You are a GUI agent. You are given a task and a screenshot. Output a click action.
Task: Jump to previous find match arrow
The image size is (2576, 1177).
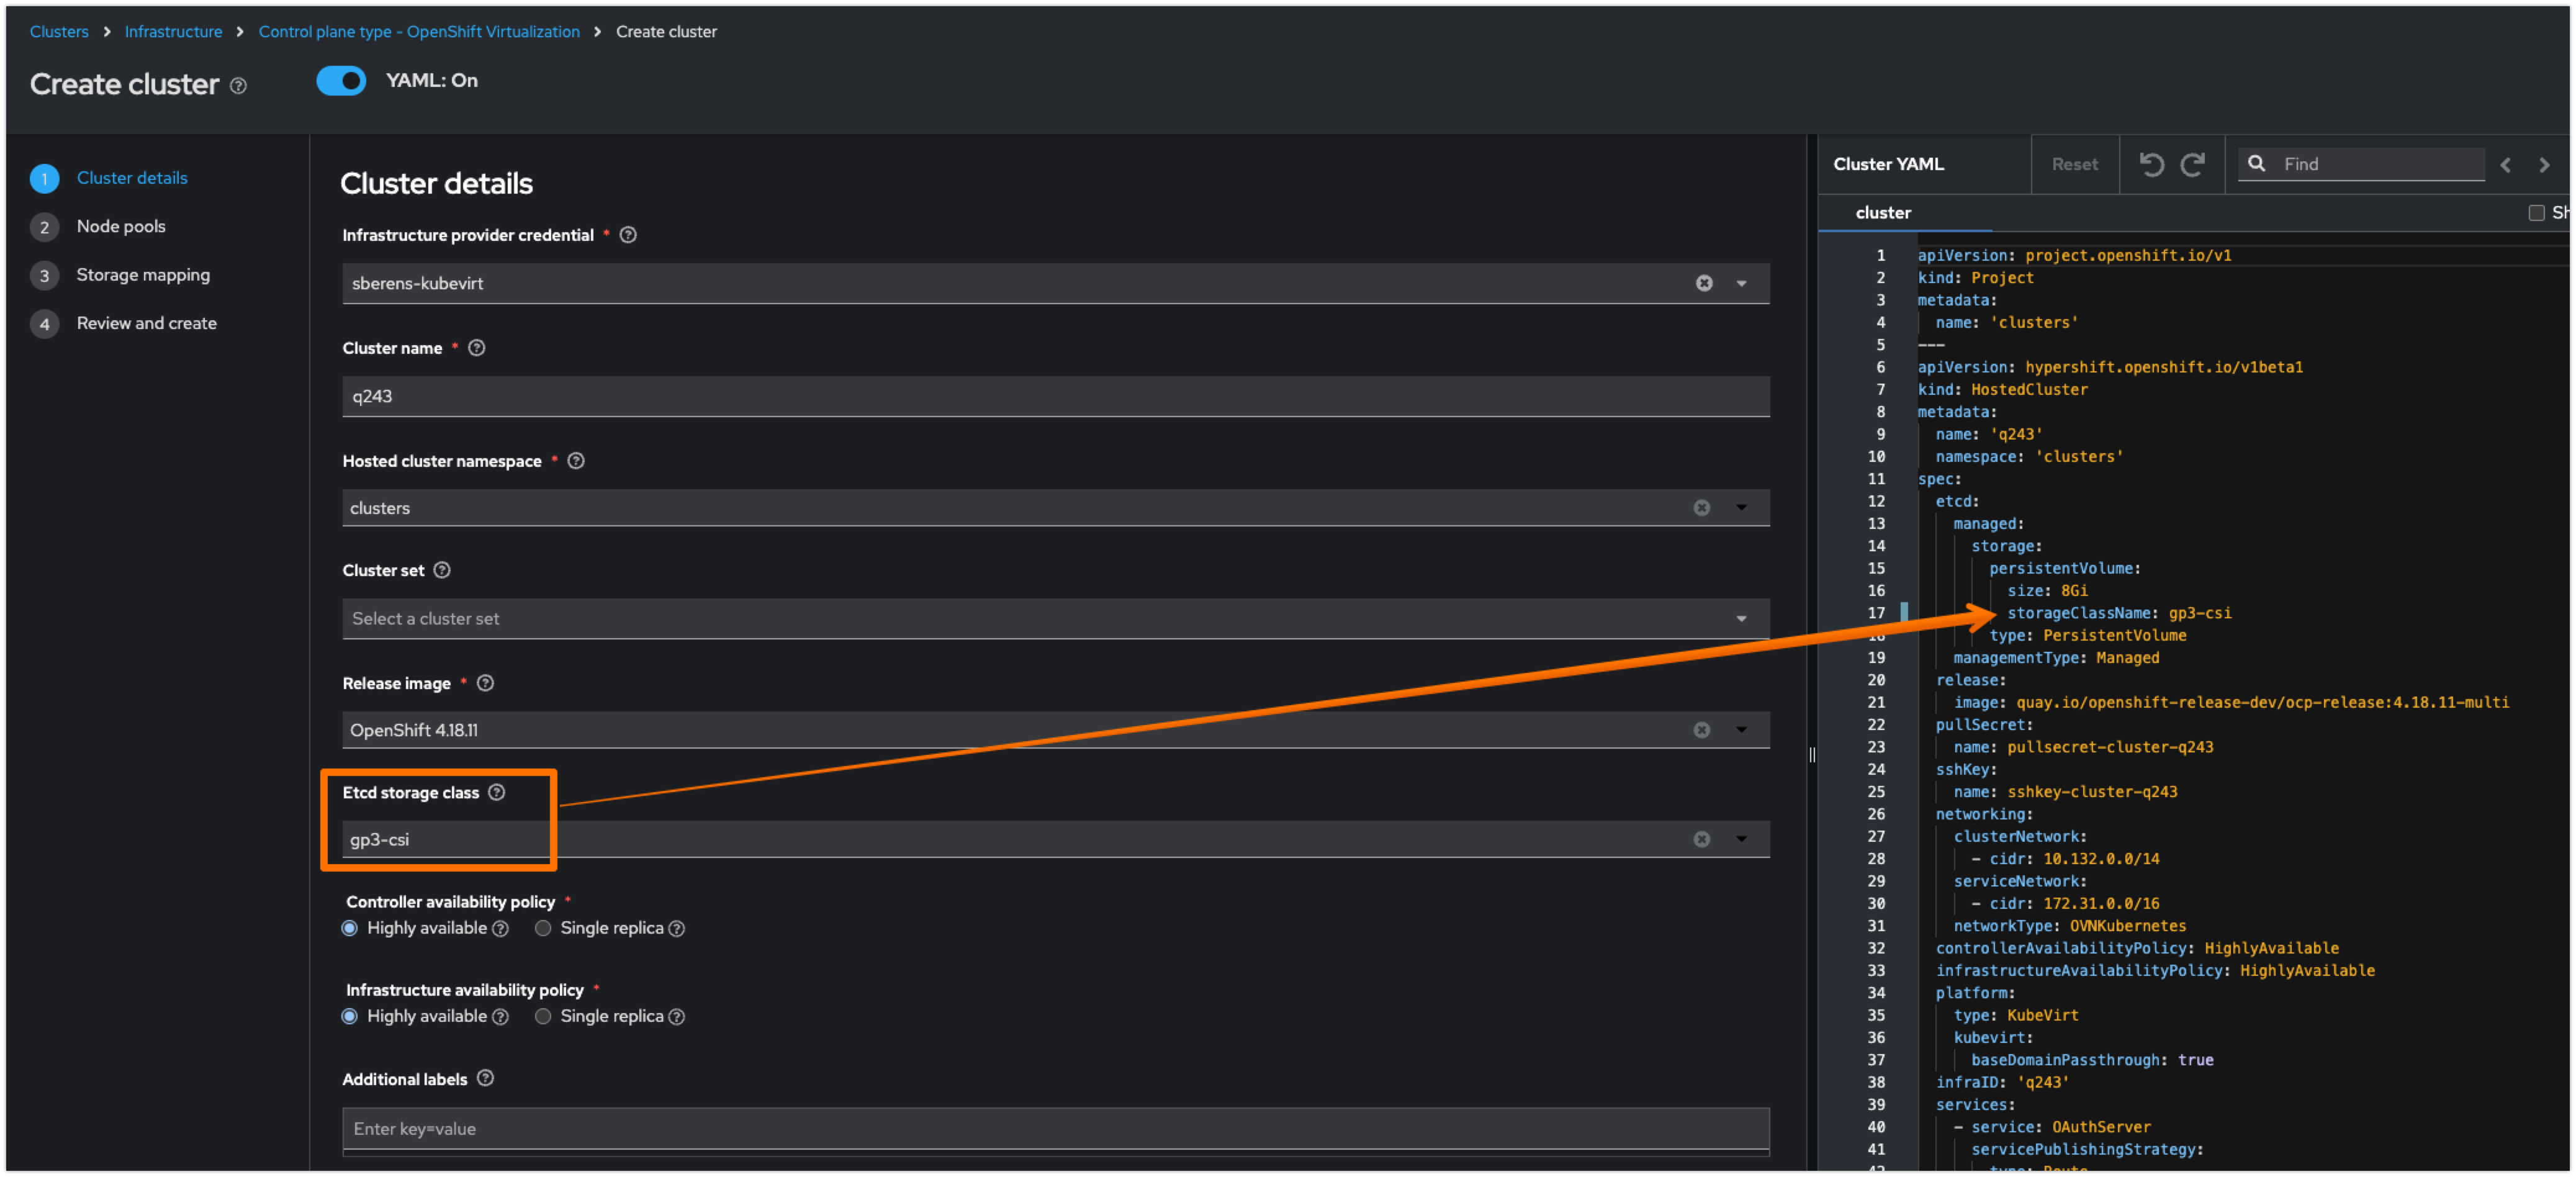(x=2505, y=165)
